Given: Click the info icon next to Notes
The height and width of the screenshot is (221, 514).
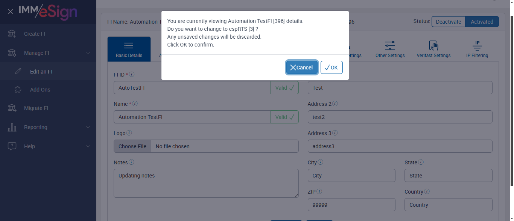Looking at the screenshot, I should point(131,162).
